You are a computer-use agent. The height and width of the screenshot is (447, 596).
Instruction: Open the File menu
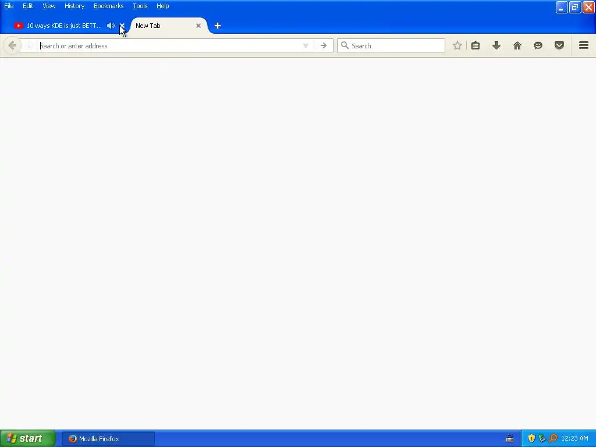click(x=9, y=6)
